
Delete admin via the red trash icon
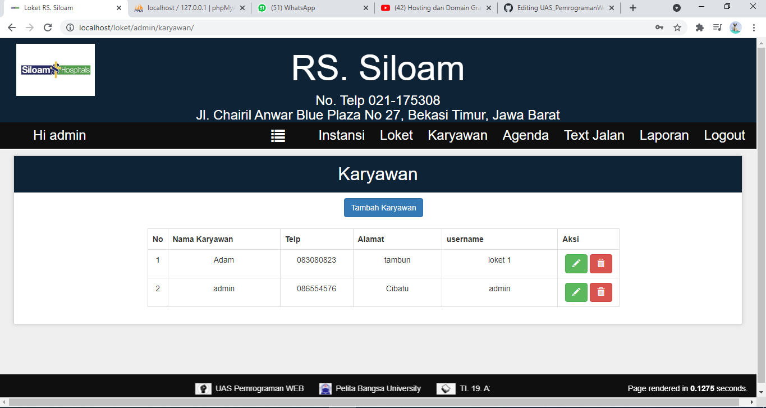click(600, 292)
